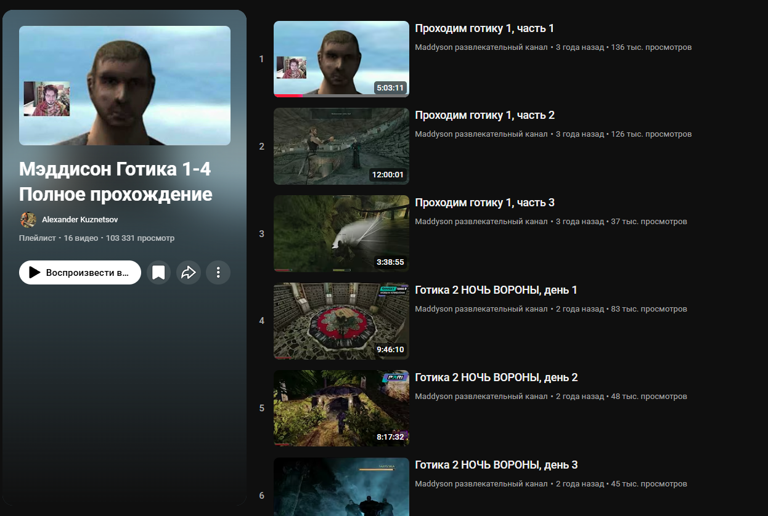Click title 'Проходим готику 1, часть 1'

pos(484,28)
